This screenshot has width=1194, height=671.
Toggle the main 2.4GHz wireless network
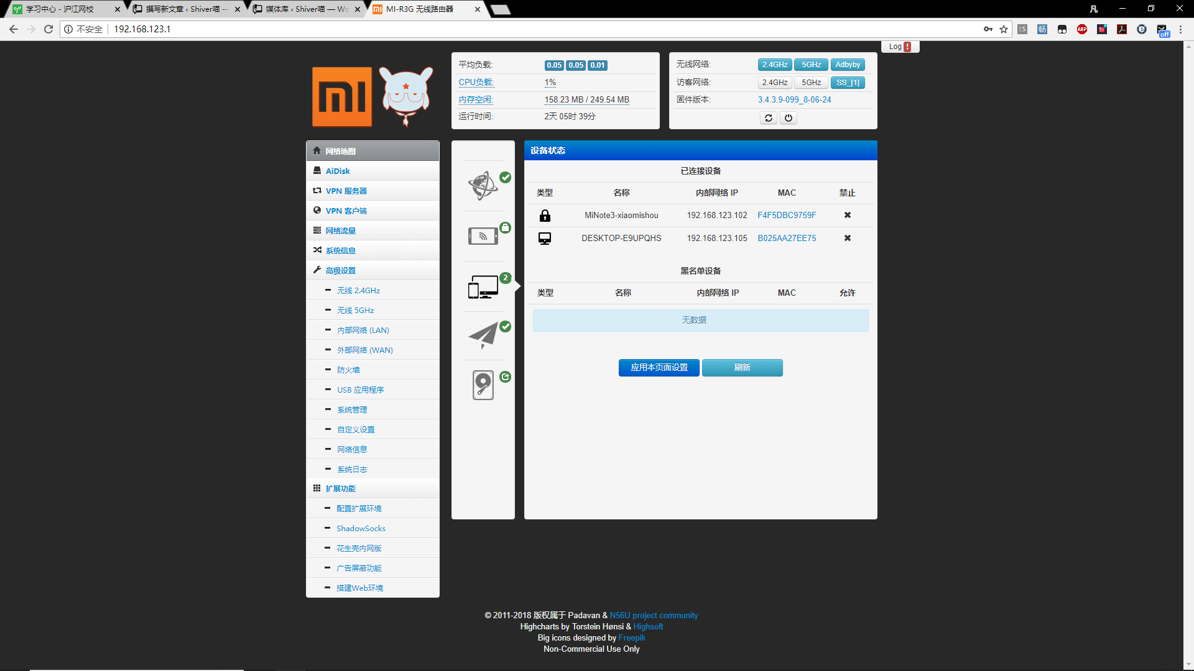click(775, 65)
